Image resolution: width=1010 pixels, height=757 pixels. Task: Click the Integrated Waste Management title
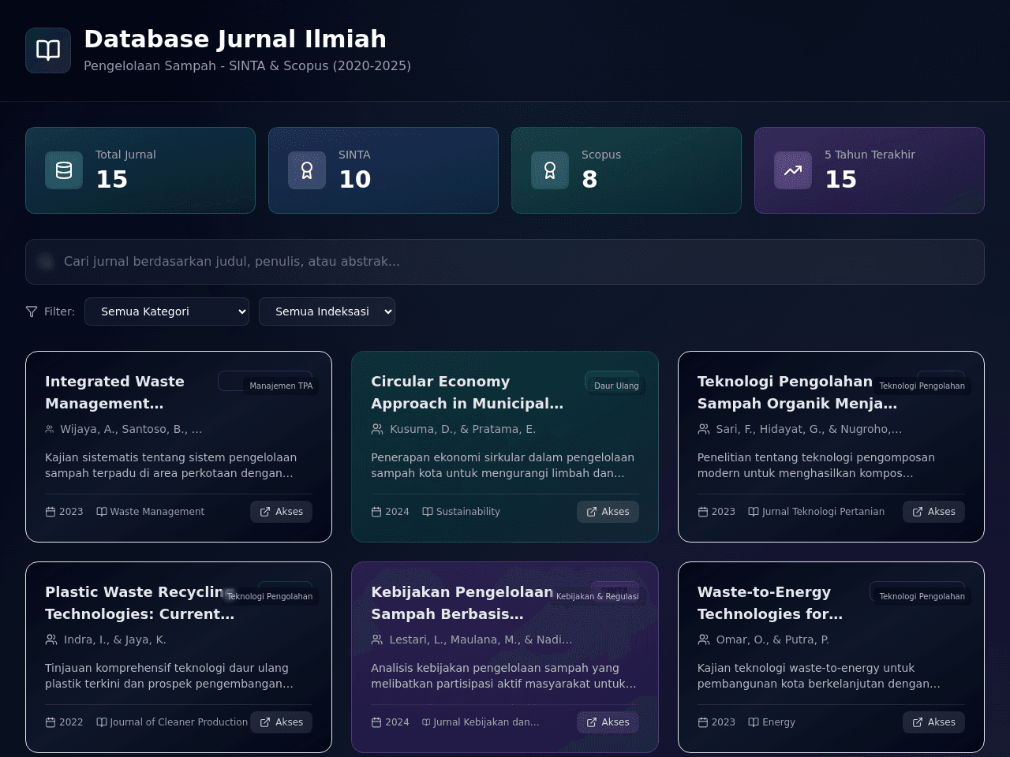click(x=114, y=393)
